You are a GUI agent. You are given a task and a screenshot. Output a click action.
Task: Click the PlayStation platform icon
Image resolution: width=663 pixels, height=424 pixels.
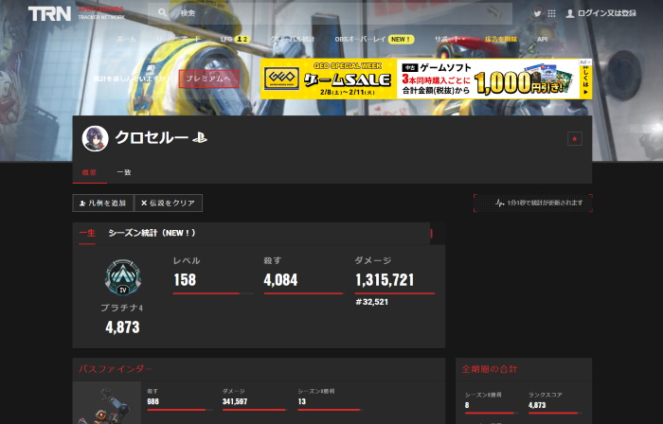[200, 137]
